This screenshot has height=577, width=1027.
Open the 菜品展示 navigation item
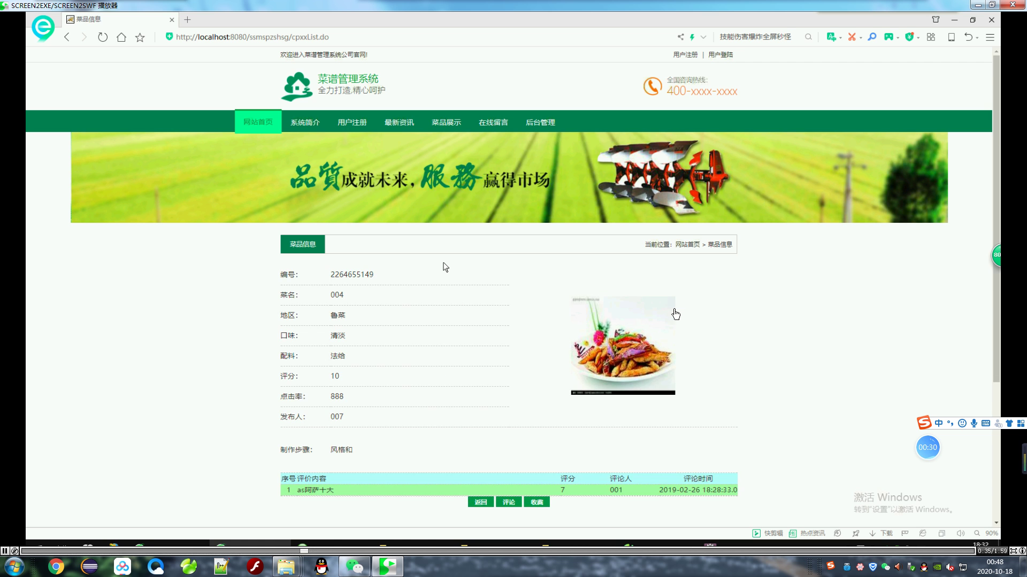(x=446, y=122)
